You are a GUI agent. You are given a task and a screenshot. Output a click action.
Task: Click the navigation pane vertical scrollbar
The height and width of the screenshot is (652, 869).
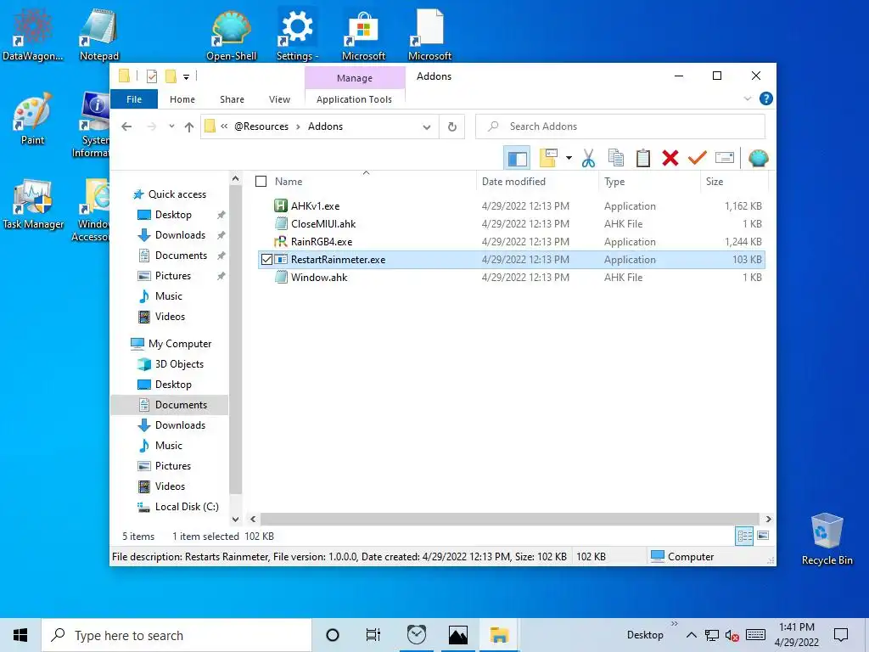[236, 338]
